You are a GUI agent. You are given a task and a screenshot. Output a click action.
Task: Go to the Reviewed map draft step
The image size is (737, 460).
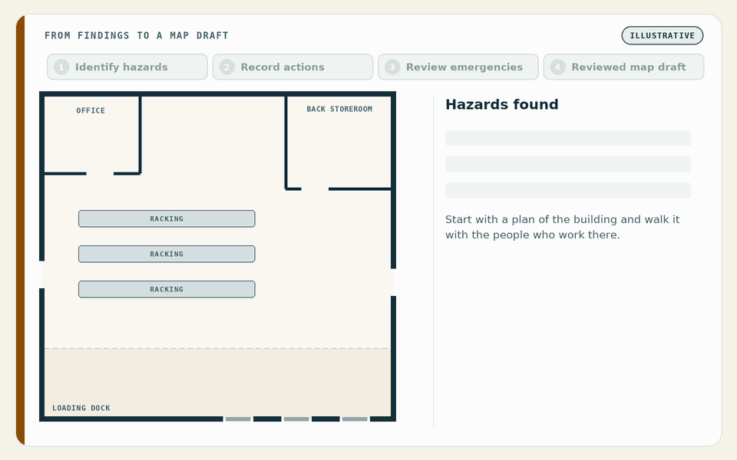623,67
